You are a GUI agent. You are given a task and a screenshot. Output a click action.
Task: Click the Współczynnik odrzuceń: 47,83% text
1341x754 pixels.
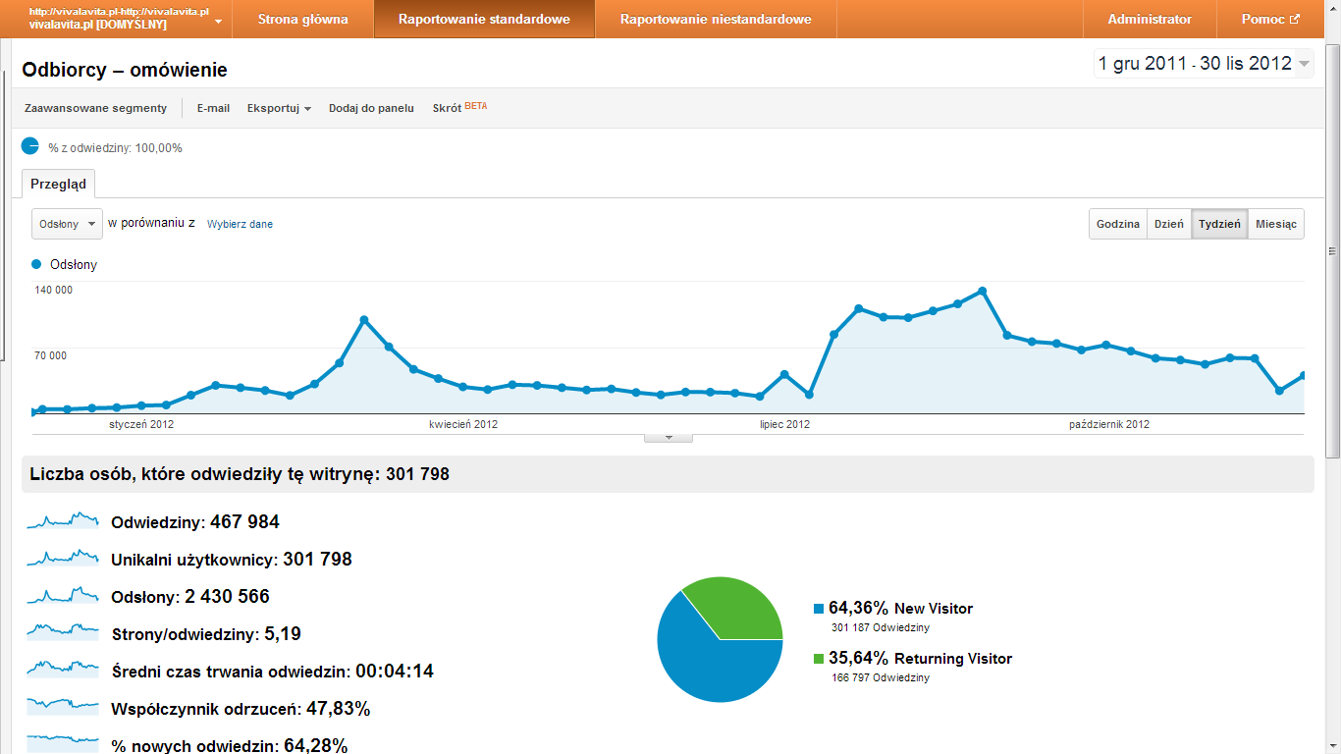click(241, 708)
